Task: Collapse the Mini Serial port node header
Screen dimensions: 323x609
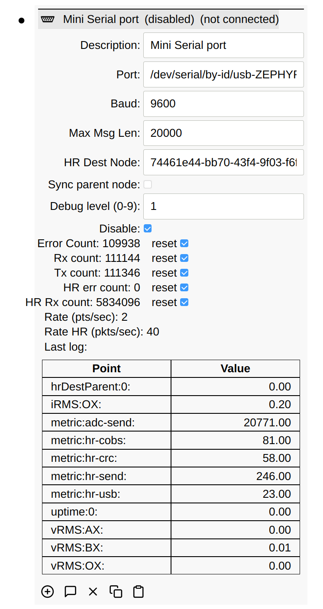Action: [171, 19]
